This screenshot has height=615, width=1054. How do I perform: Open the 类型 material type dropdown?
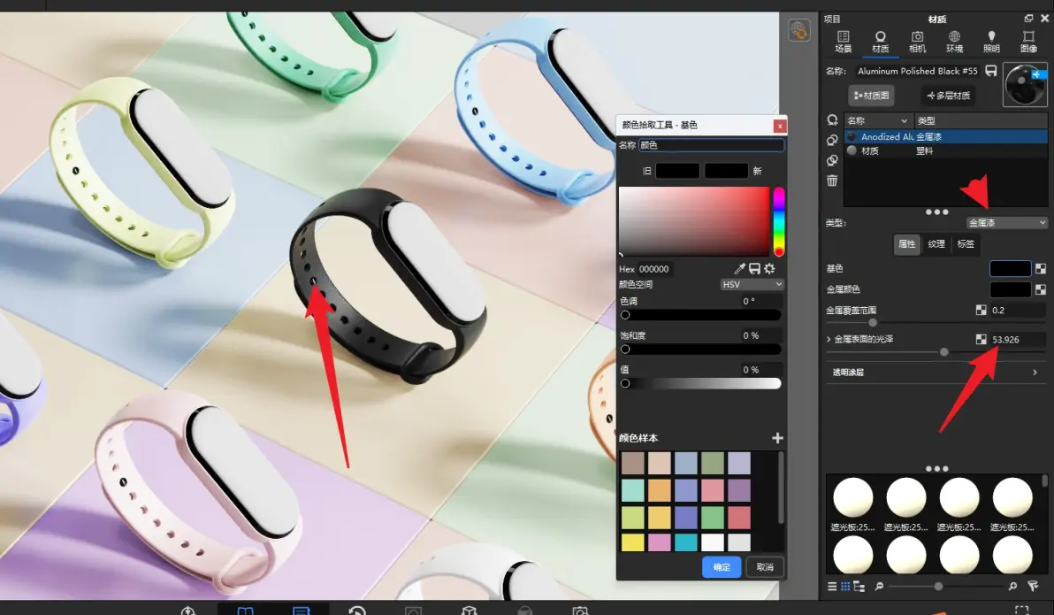[x=1006, y=223]
